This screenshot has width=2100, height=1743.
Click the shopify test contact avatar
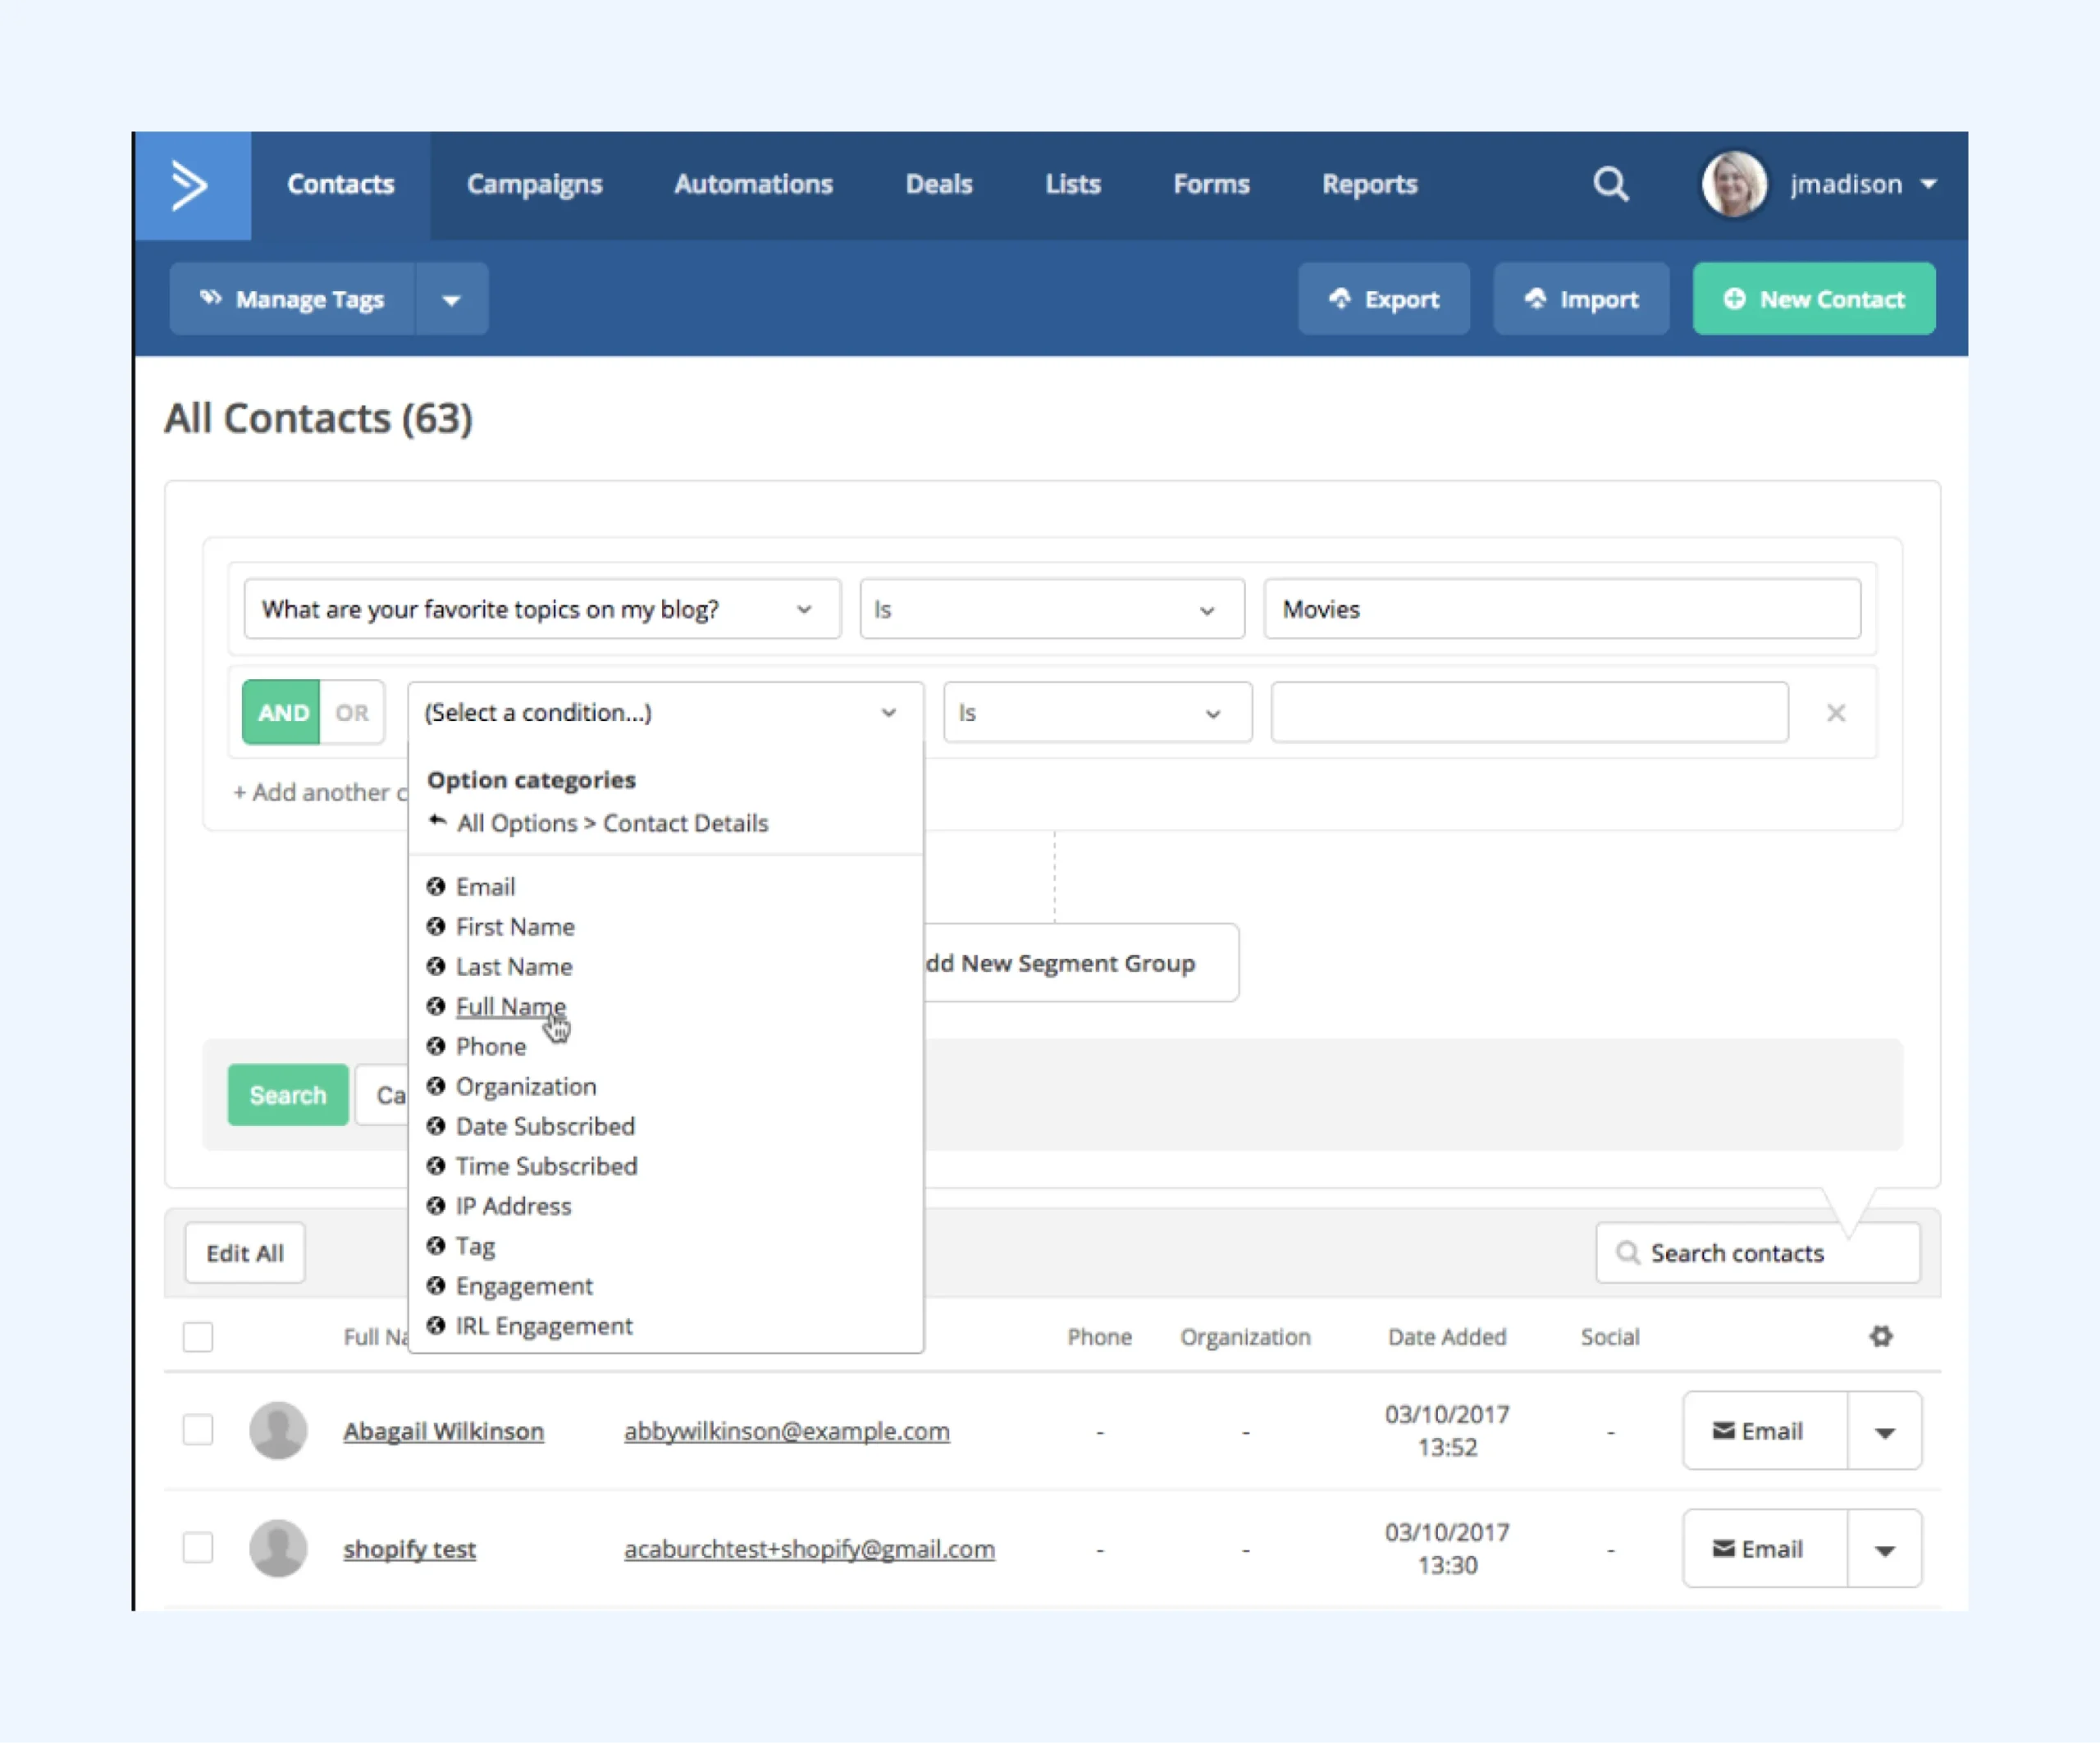[278, 1549]
